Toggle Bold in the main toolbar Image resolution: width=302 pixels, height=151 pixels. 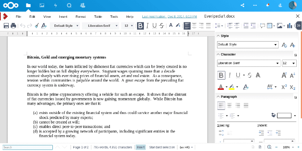[x=140, y=26]
